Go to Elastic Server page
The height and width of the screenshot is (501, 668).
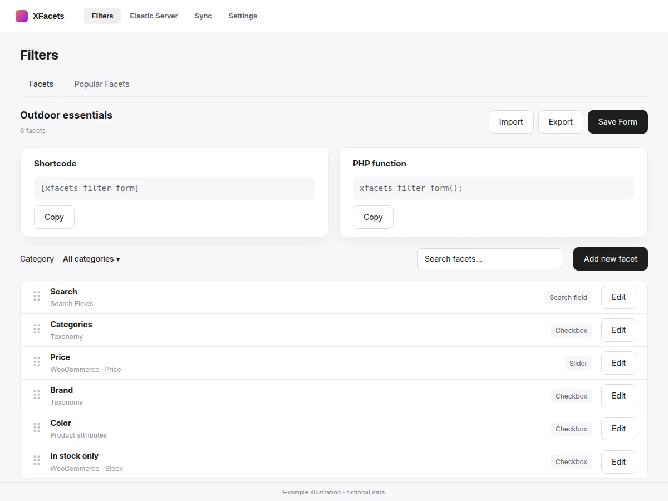(x=154, y=16)
